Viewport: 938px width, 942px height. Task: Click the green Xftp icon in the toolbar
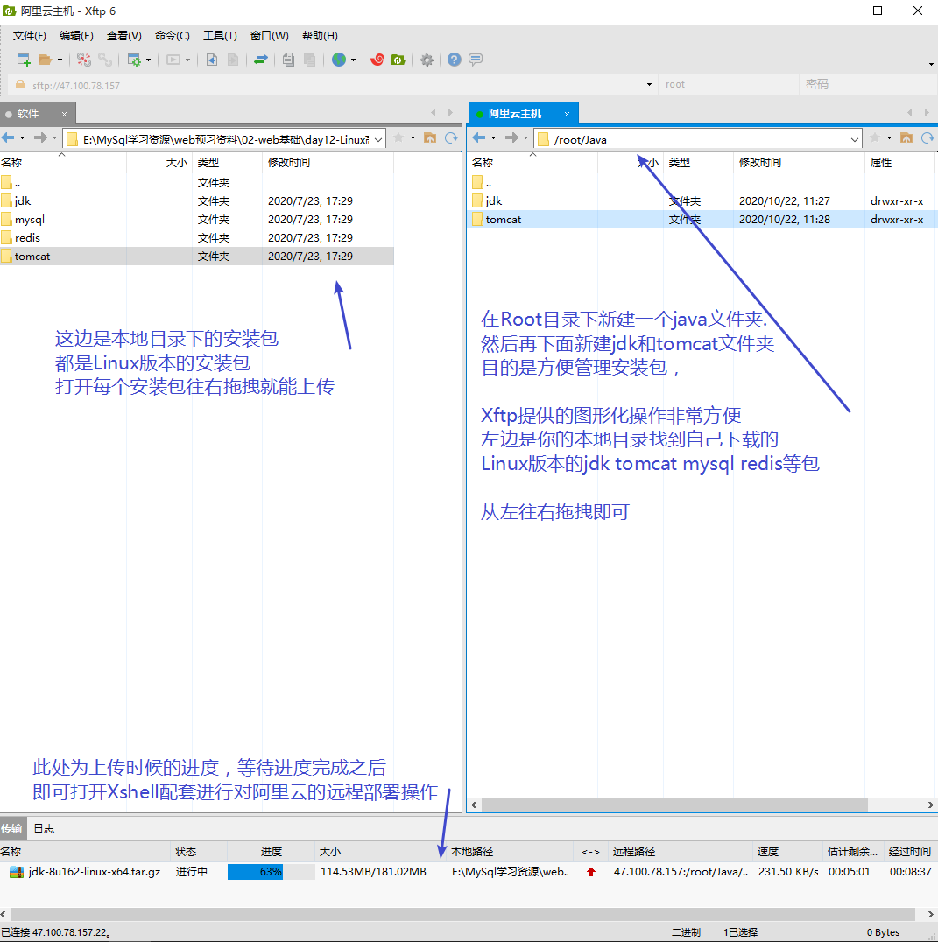pyautogui.click(x=398, y=60)
